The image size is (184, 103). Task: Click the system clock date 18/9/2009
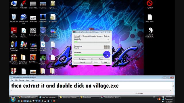click(169, 102)
